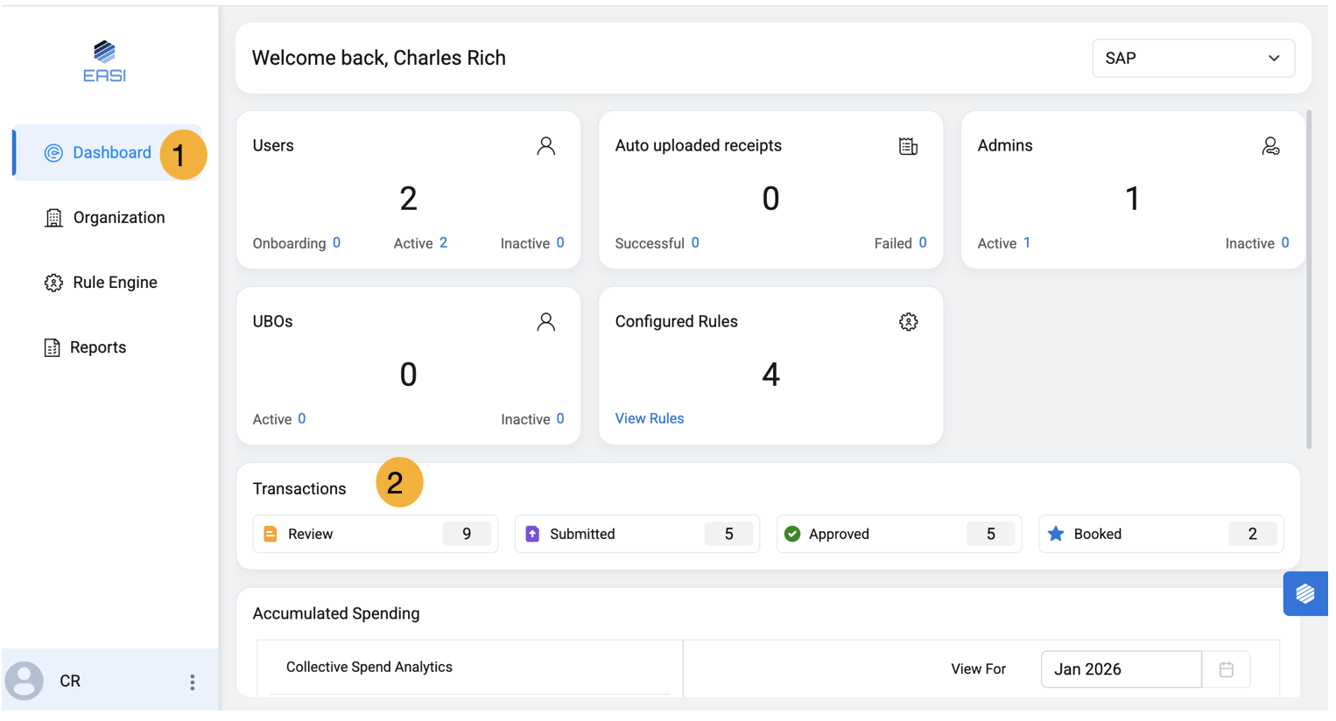Select the Approved transactions button

click(898, 534)
